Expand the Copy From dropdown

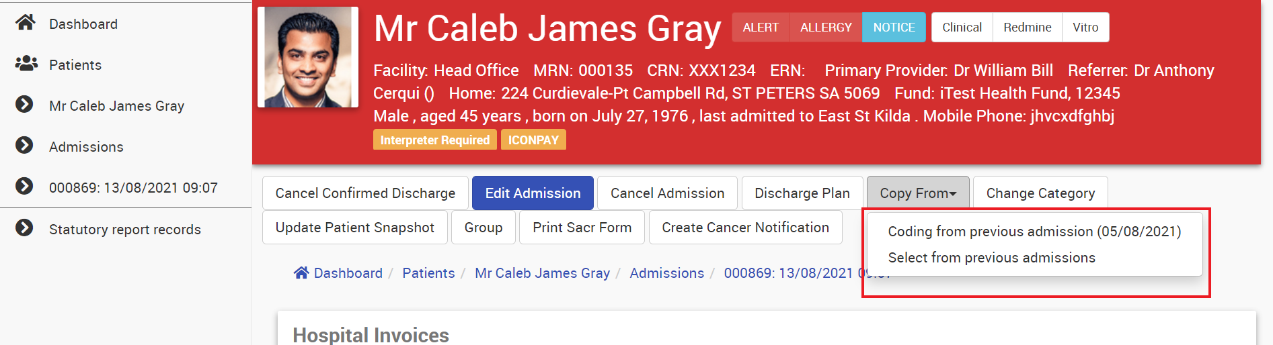[918, 193]
